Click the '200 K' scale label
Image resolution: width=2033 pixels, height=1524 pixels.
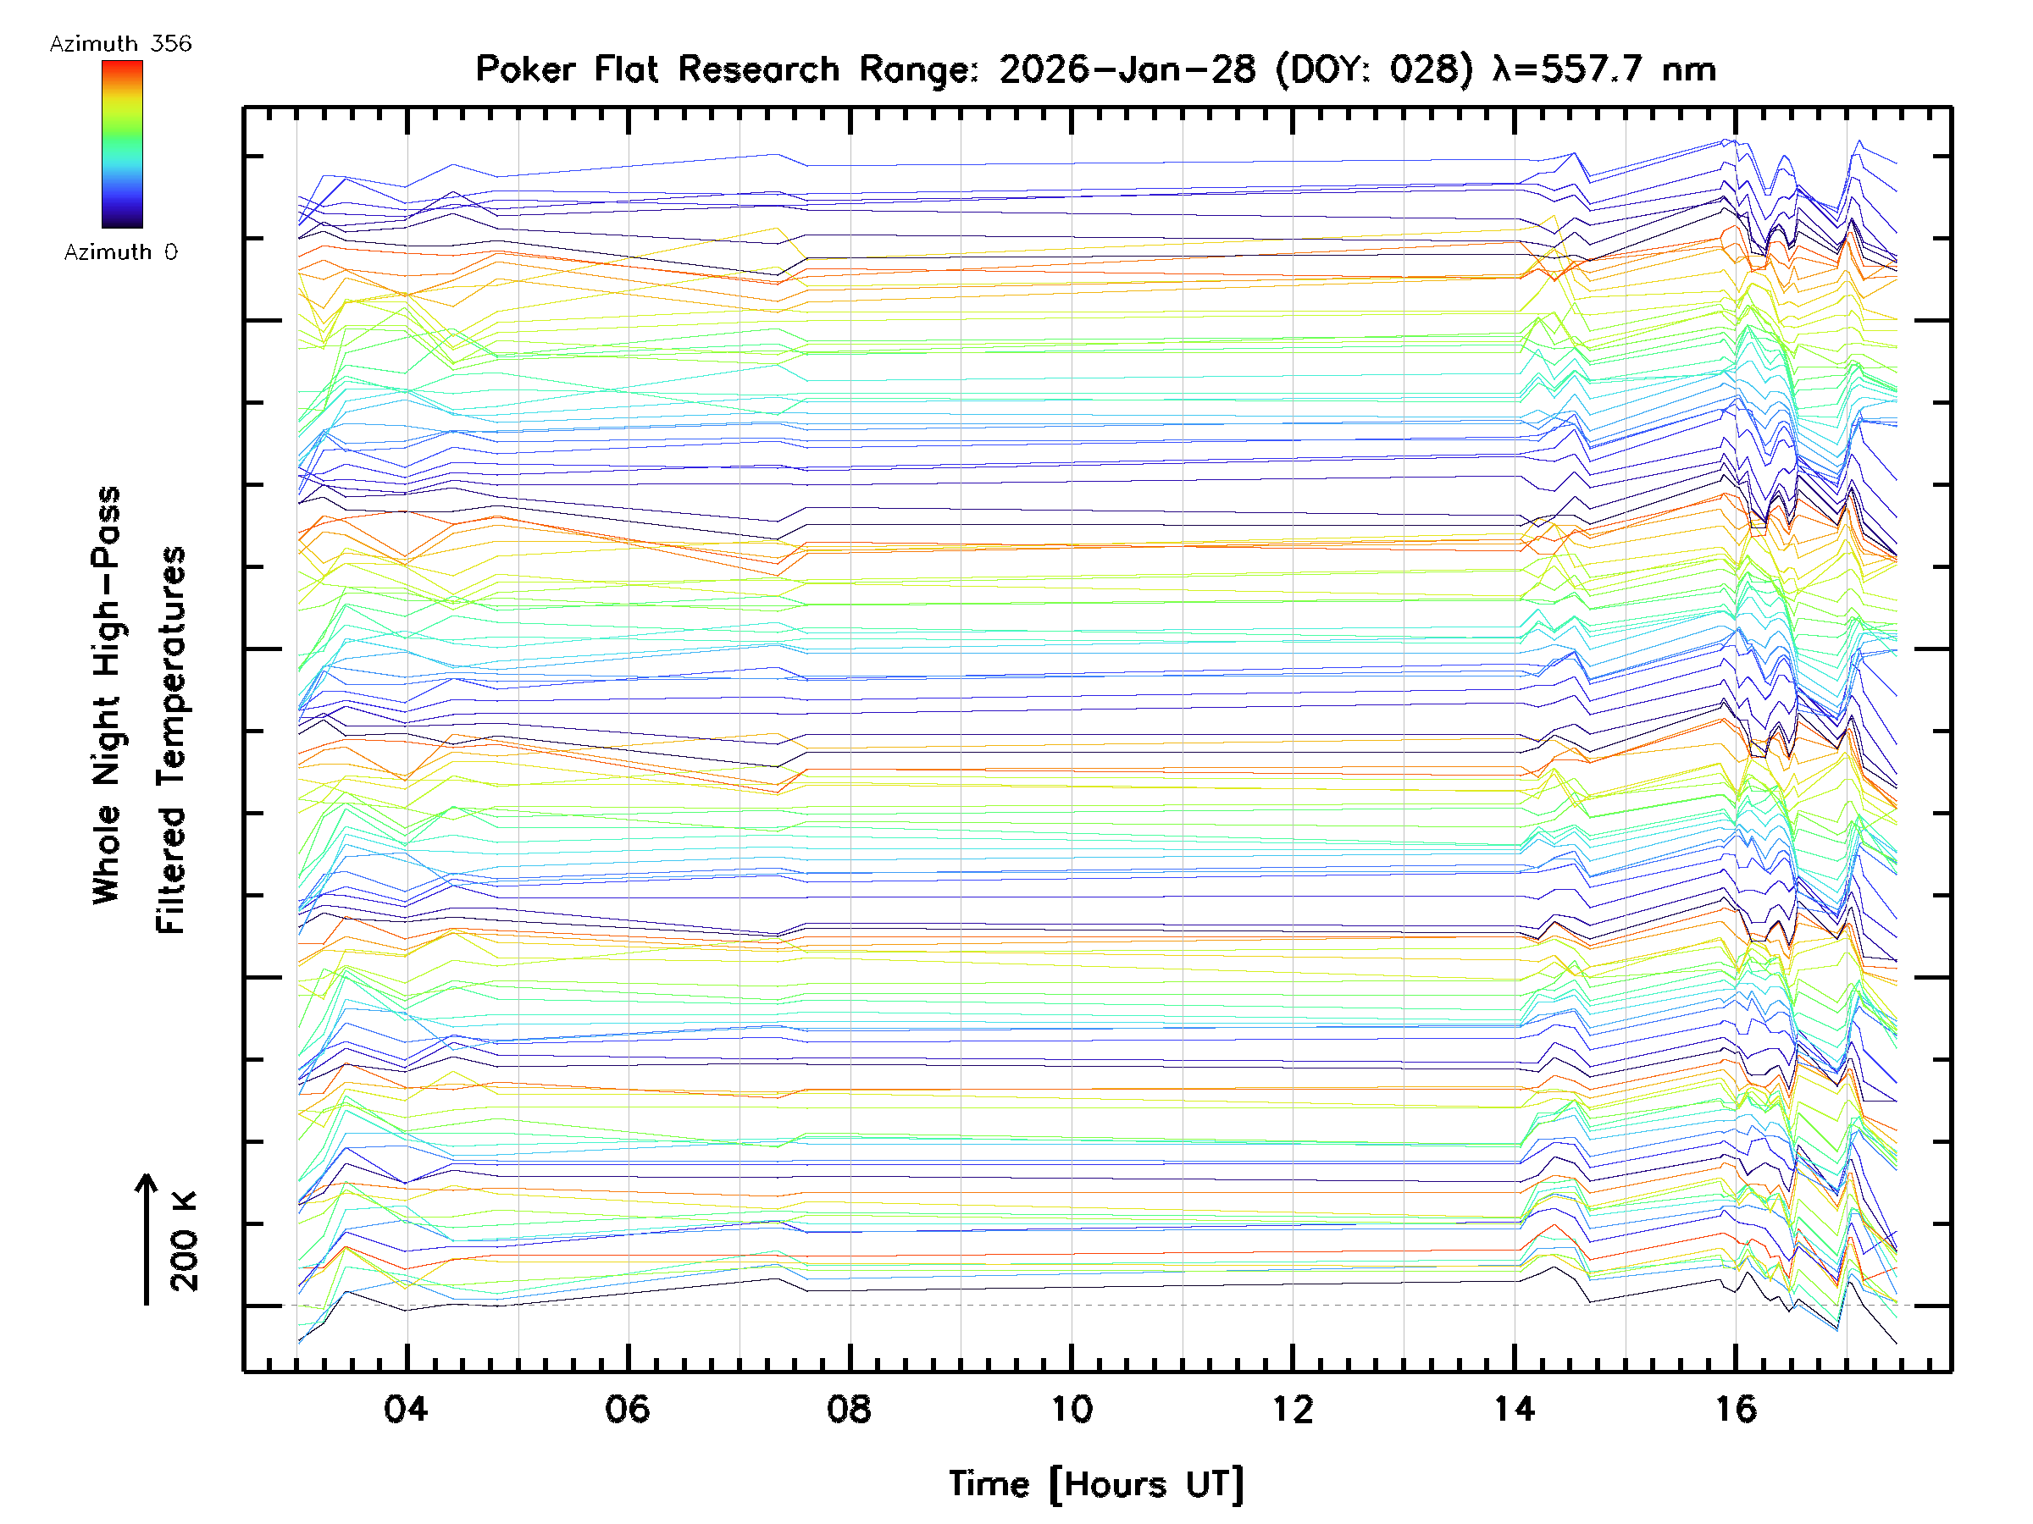tap(185, 1242)
